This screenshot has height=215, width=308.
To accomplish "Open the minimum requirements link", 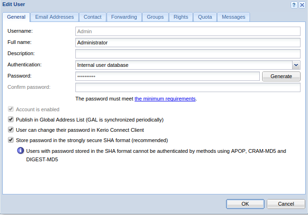I will (x=165, y=99).
